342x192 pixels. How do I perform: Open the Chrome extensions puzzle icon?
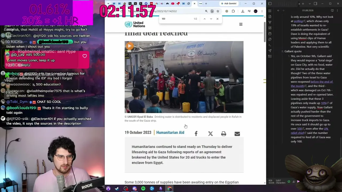tap(233, 11)
